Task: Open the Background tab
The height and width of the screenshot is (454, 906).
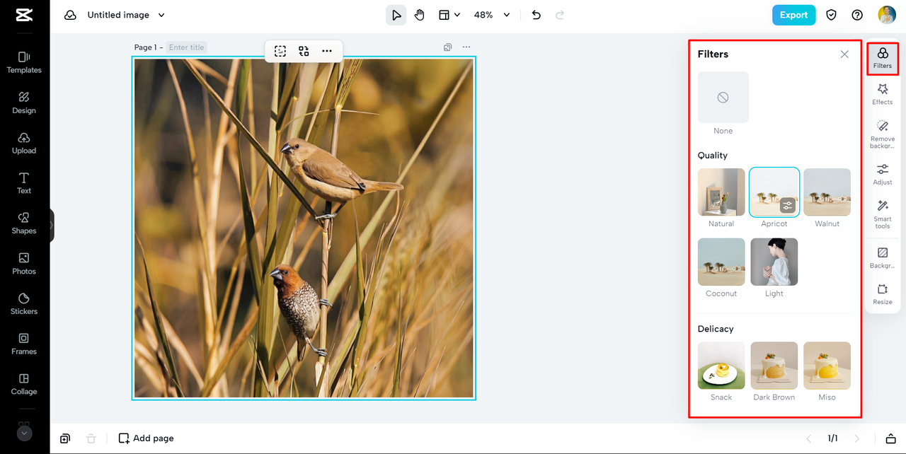Action: pyautogui.click(x=883, y=258)
